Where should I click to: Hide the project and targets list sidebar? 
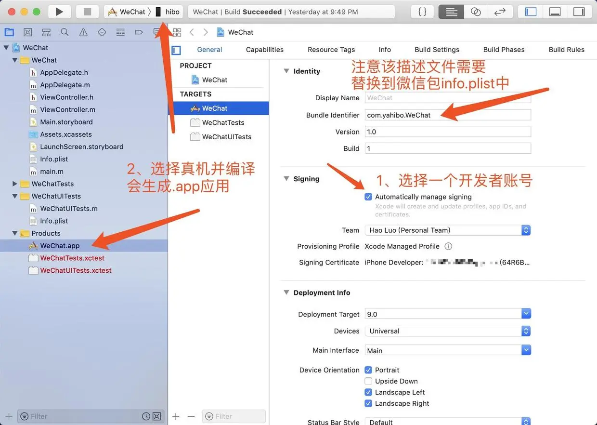coord(176,50)
